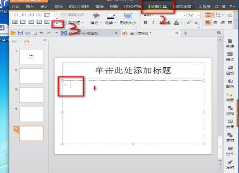The image size is (239, 173).
Task: Click the Shape Size oval icon
Action: pos(128,16)
